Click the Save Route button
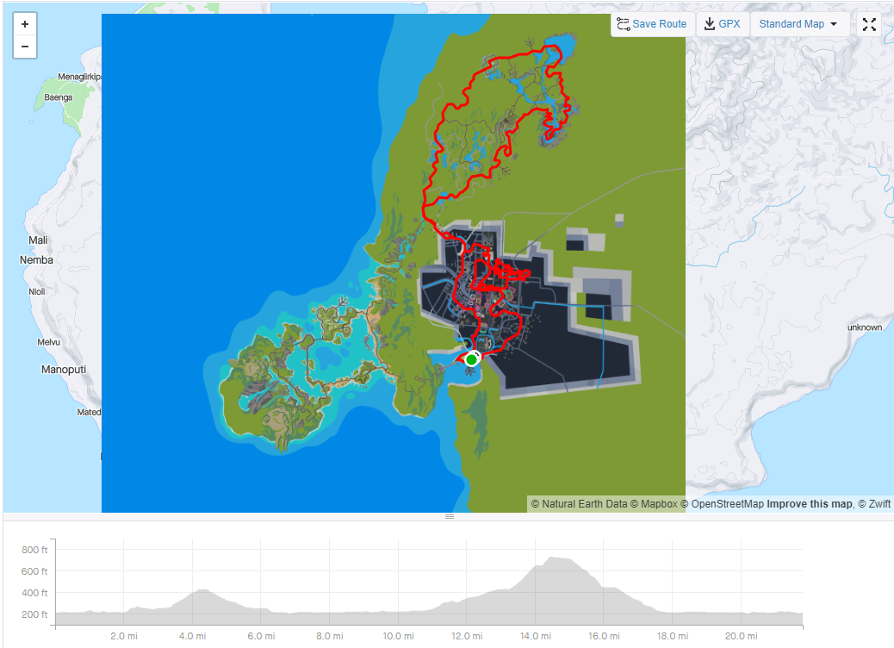894x648 pixels. [x=652, y=24]
